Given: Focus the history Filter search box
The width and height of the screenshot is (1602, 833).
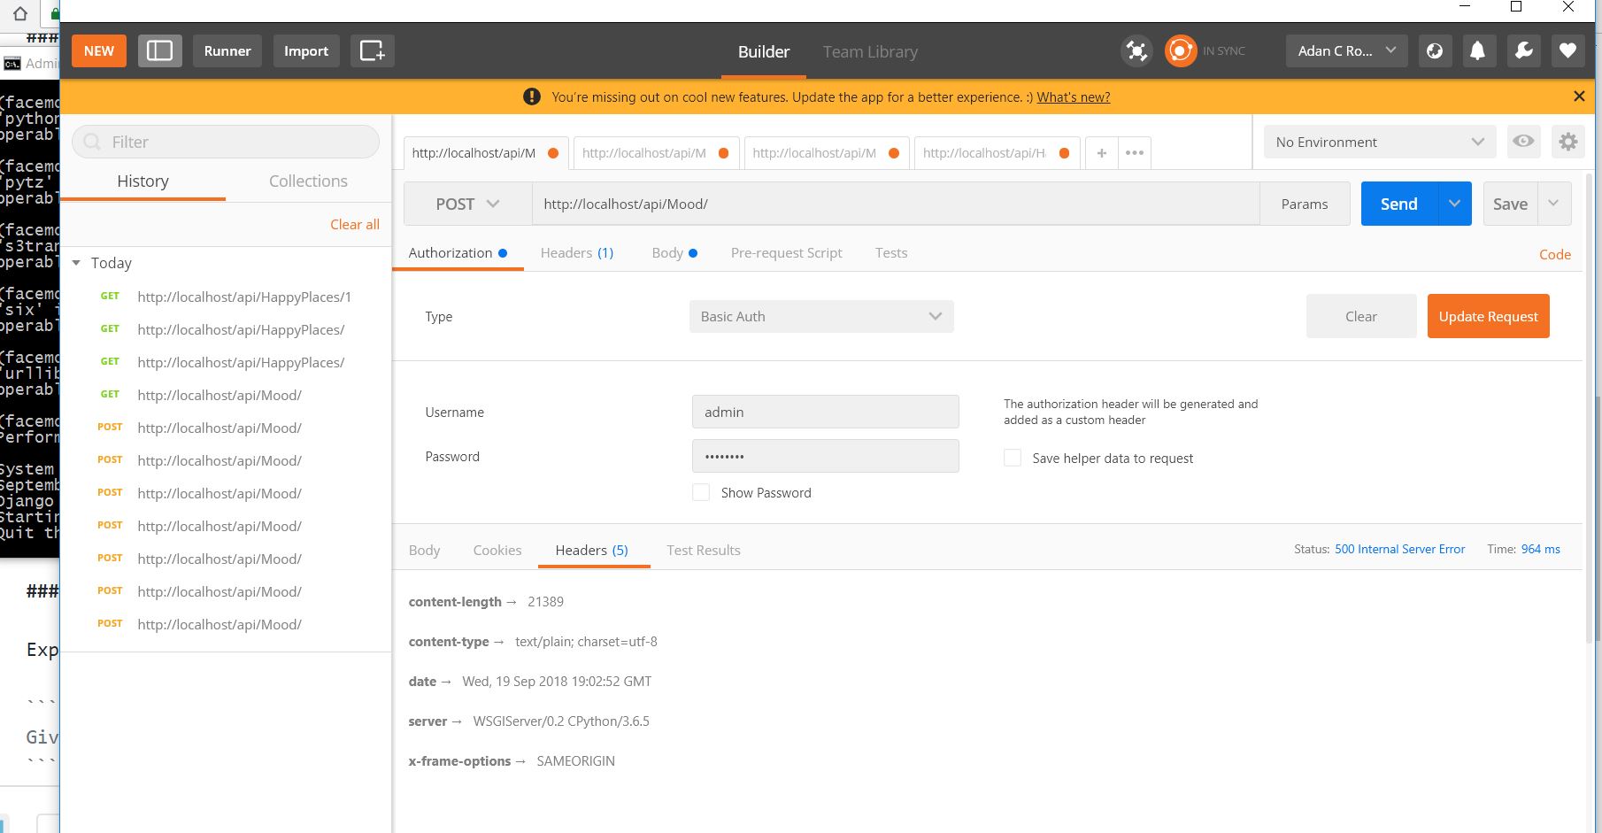Looking at the screenshot, I should coord(226,142).
